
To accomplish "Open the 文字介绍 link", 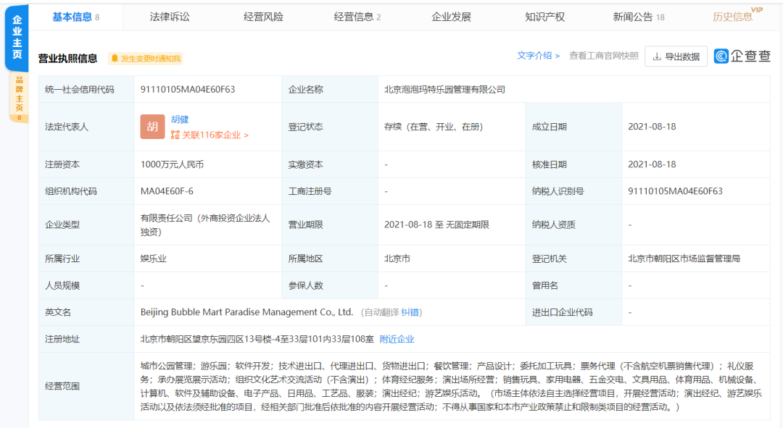I will 538,55.
